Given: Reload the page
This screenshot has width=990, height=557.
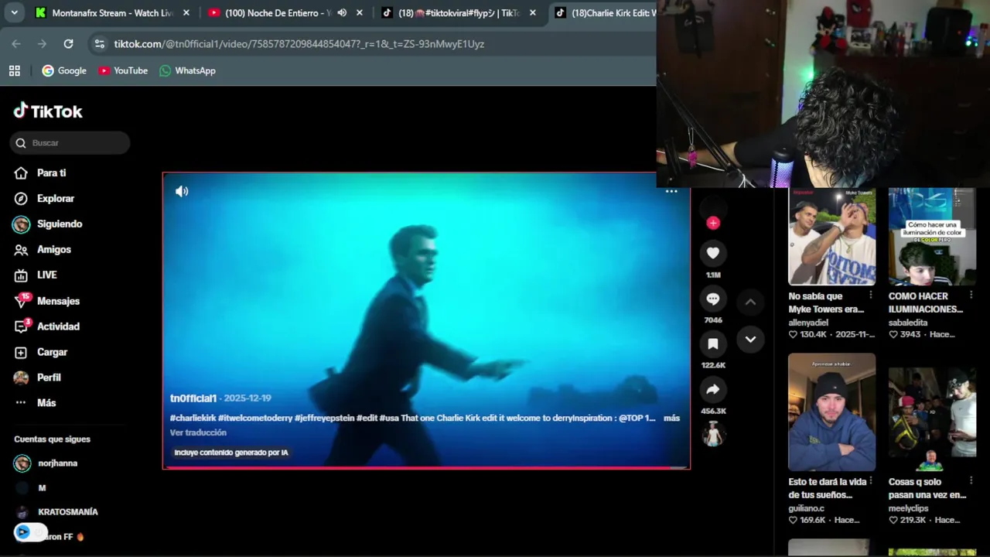Looking at the screenshot, I should 68,44.
